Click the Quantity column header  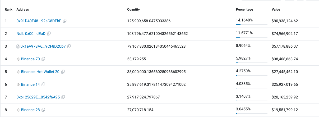tap(133, 10)
